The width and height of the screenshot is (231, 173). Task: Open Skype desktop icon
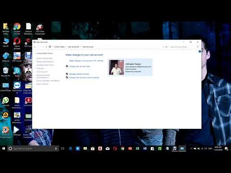(17, 72)
